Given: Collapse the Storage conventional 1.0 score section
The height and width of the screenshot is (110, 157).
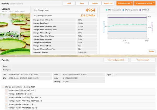Looking at the screenshot, I should click(3, 87).
